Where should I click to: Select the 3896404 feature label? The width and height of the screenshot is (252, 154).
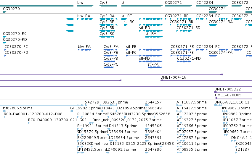tap(153, 132)
